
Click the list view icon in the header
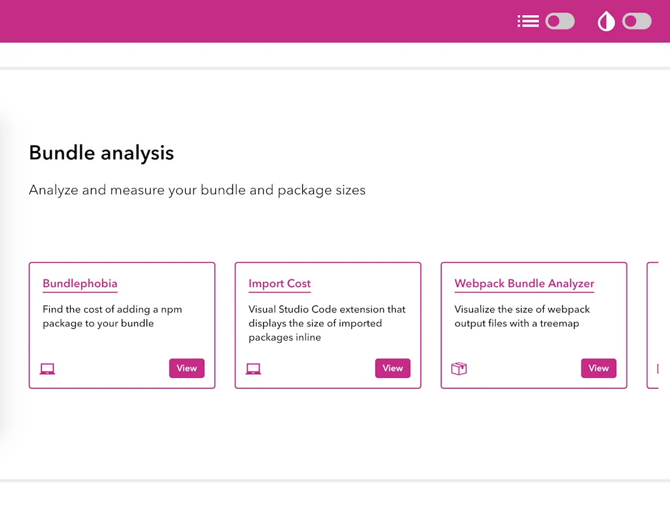(x=528, y=21)
